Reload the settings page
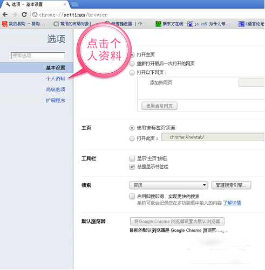Viewport: 265px width, 270px height. [x=24, y=15]
